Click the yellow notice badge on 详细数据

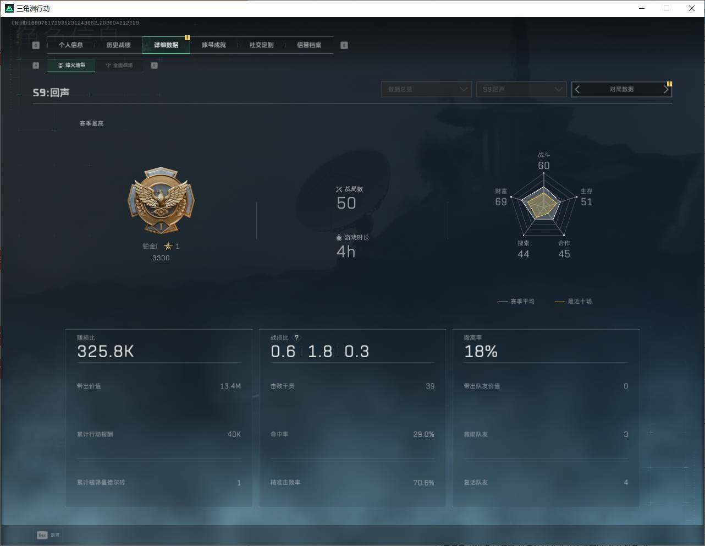coord(187,38)
